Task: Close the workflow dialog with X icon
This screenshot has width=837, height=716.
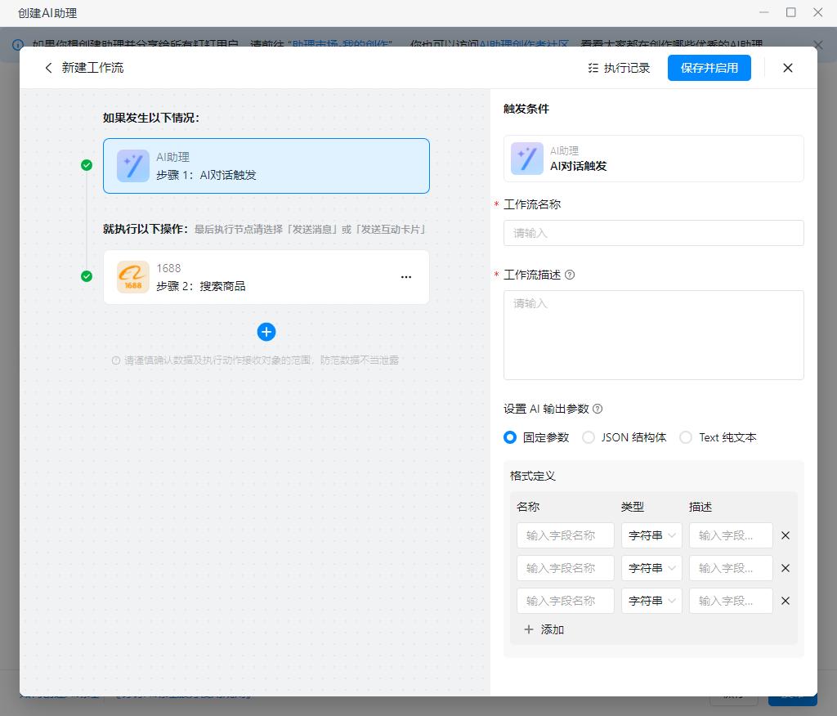Action: click(x=788, y=68)
